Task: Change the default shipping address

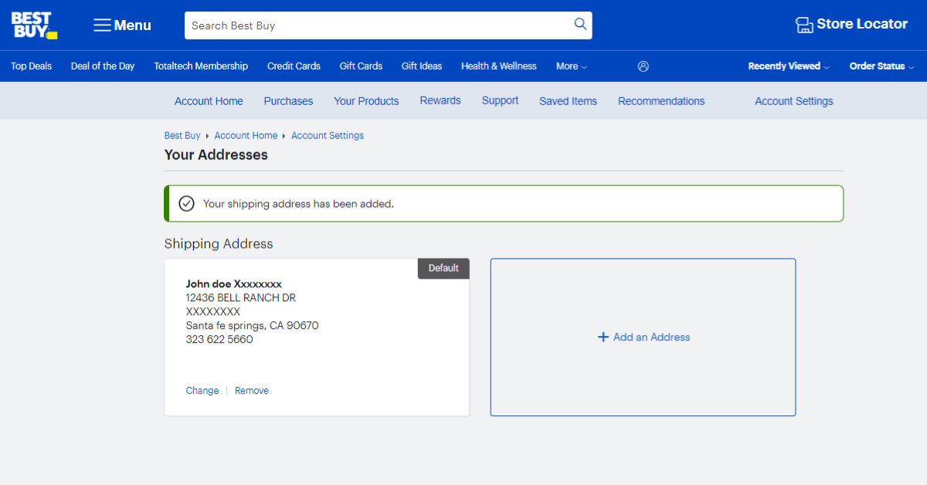Action: [202, 390]
